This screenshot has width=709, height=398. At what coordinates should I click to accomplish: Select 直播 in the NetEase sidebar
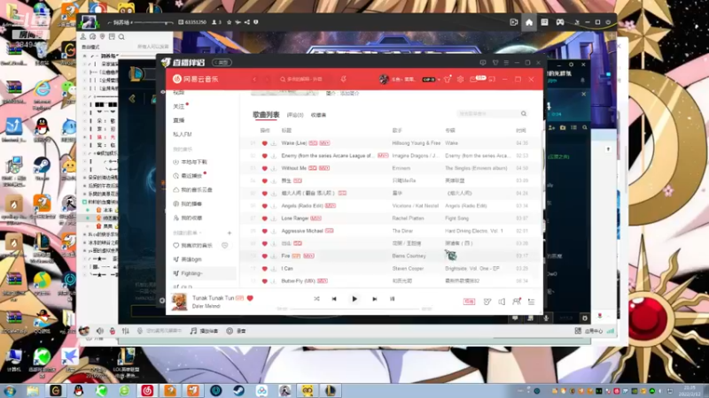[179, 120]
